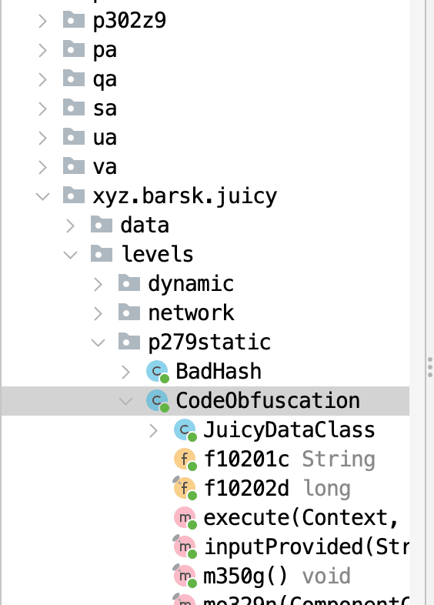Collapse the CodeObfuscation class node
The height and width of the screenshot is (605, 434).
(x=125, y=401)
